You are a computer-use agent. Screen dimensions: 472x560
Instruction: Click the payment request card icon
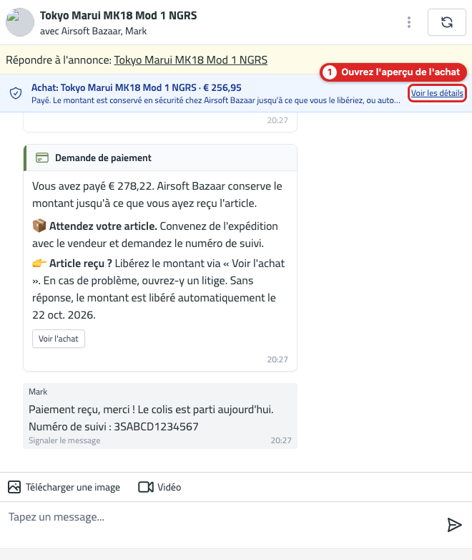pyautogui.click(x=42, y=158)
